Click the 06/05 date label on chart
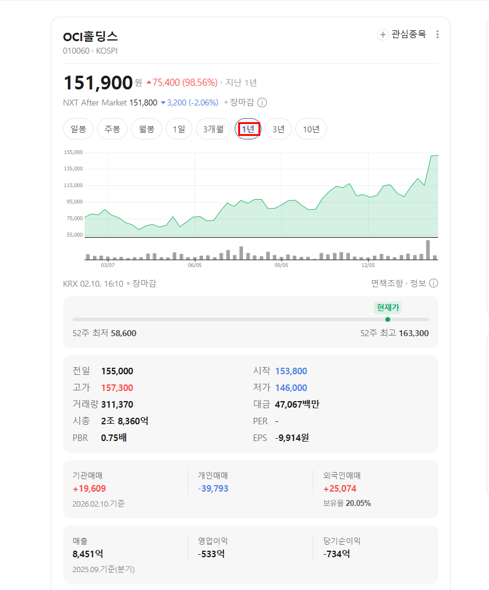Image resolution: width=489 pixels, height=590 pixels. 195,265
